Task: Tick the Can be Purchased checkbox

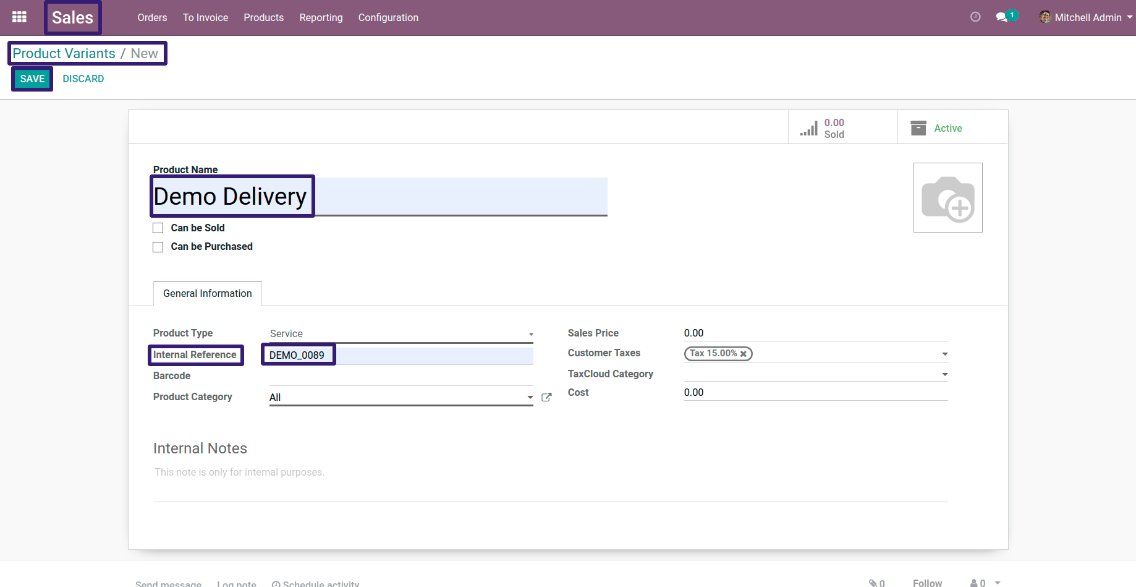Action: click(x=158, y=247)
